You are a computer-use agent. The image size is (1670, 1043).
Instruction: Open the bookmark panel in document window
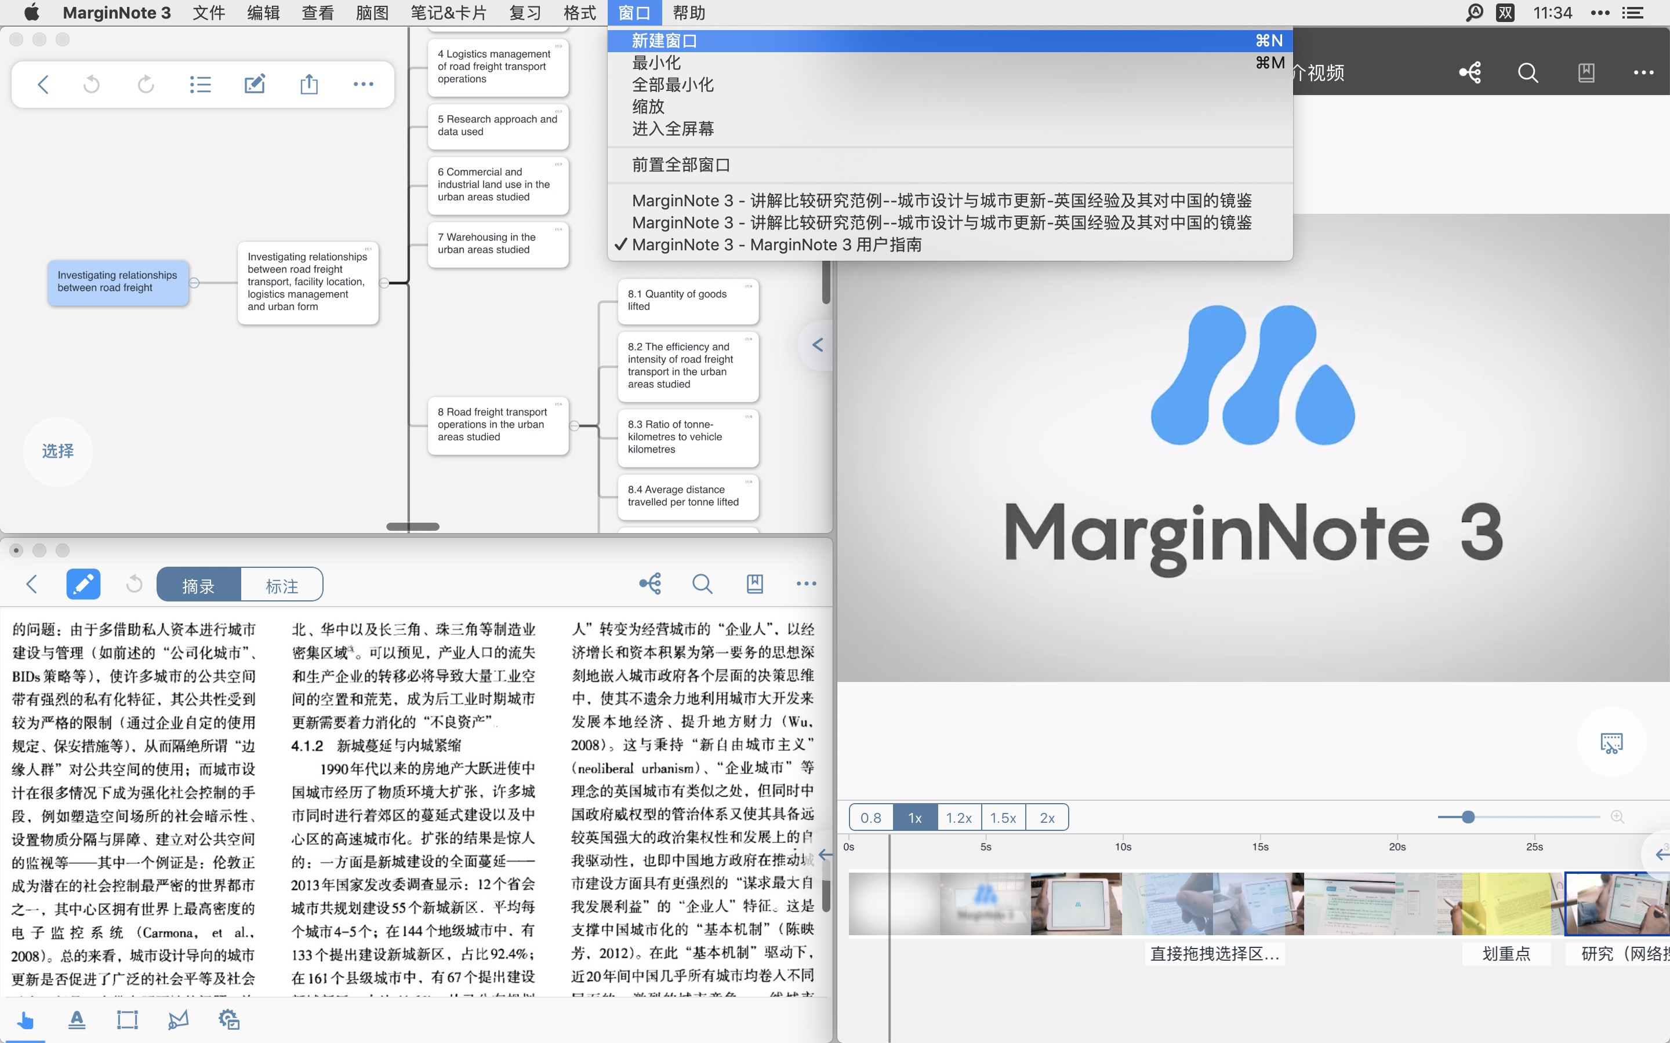coord(755,583)
